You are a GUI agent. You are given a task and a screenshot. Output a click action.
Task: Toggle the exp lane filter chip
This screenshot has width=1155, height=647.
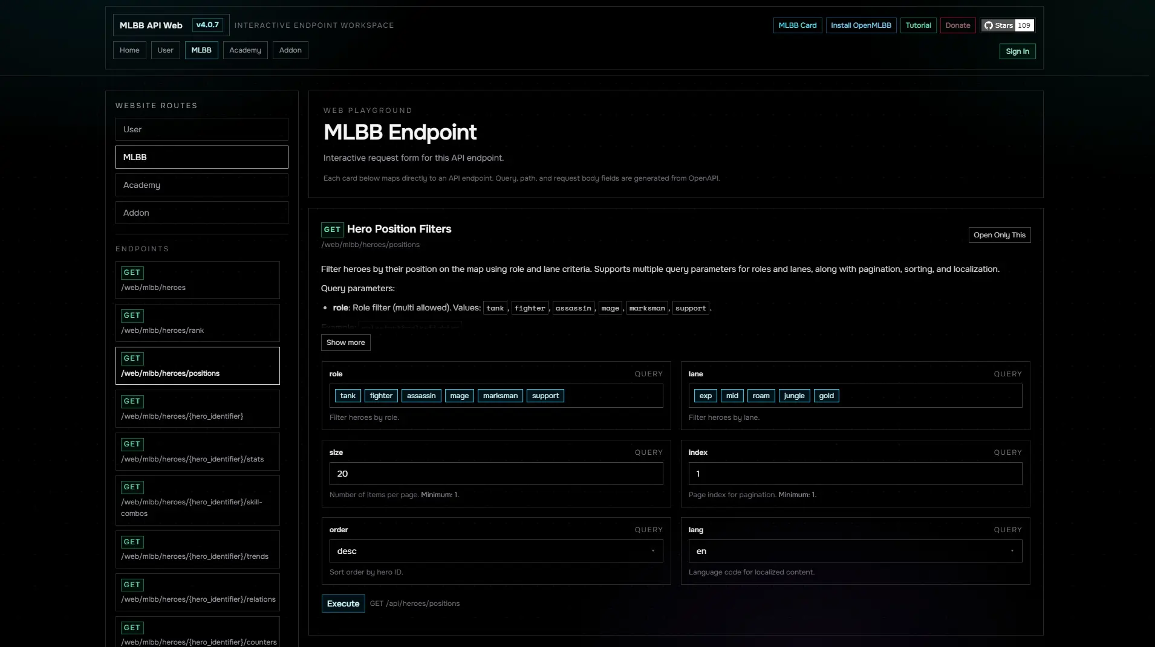(706, 396)
